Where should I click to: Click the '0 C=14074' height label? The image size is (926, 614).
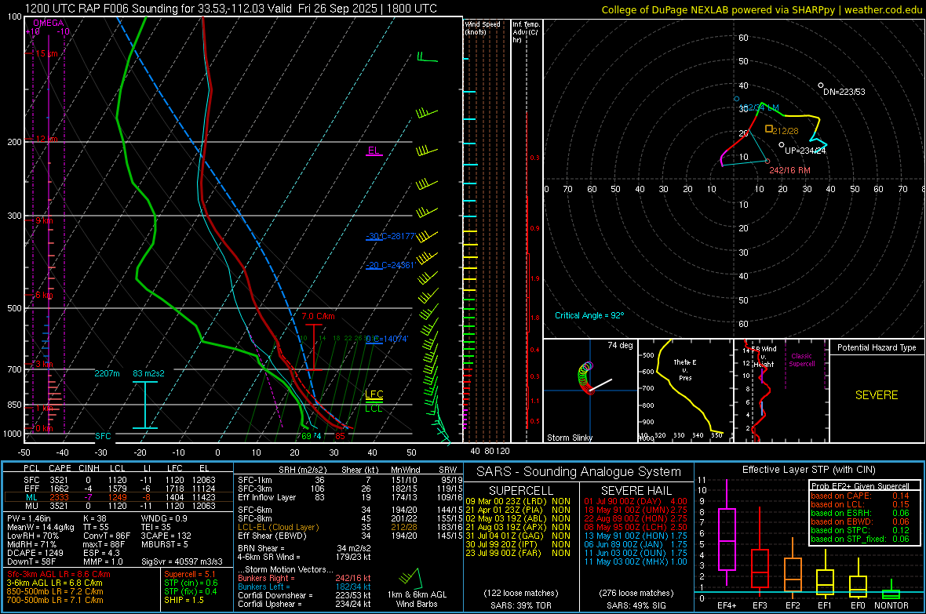coord(387,339)
